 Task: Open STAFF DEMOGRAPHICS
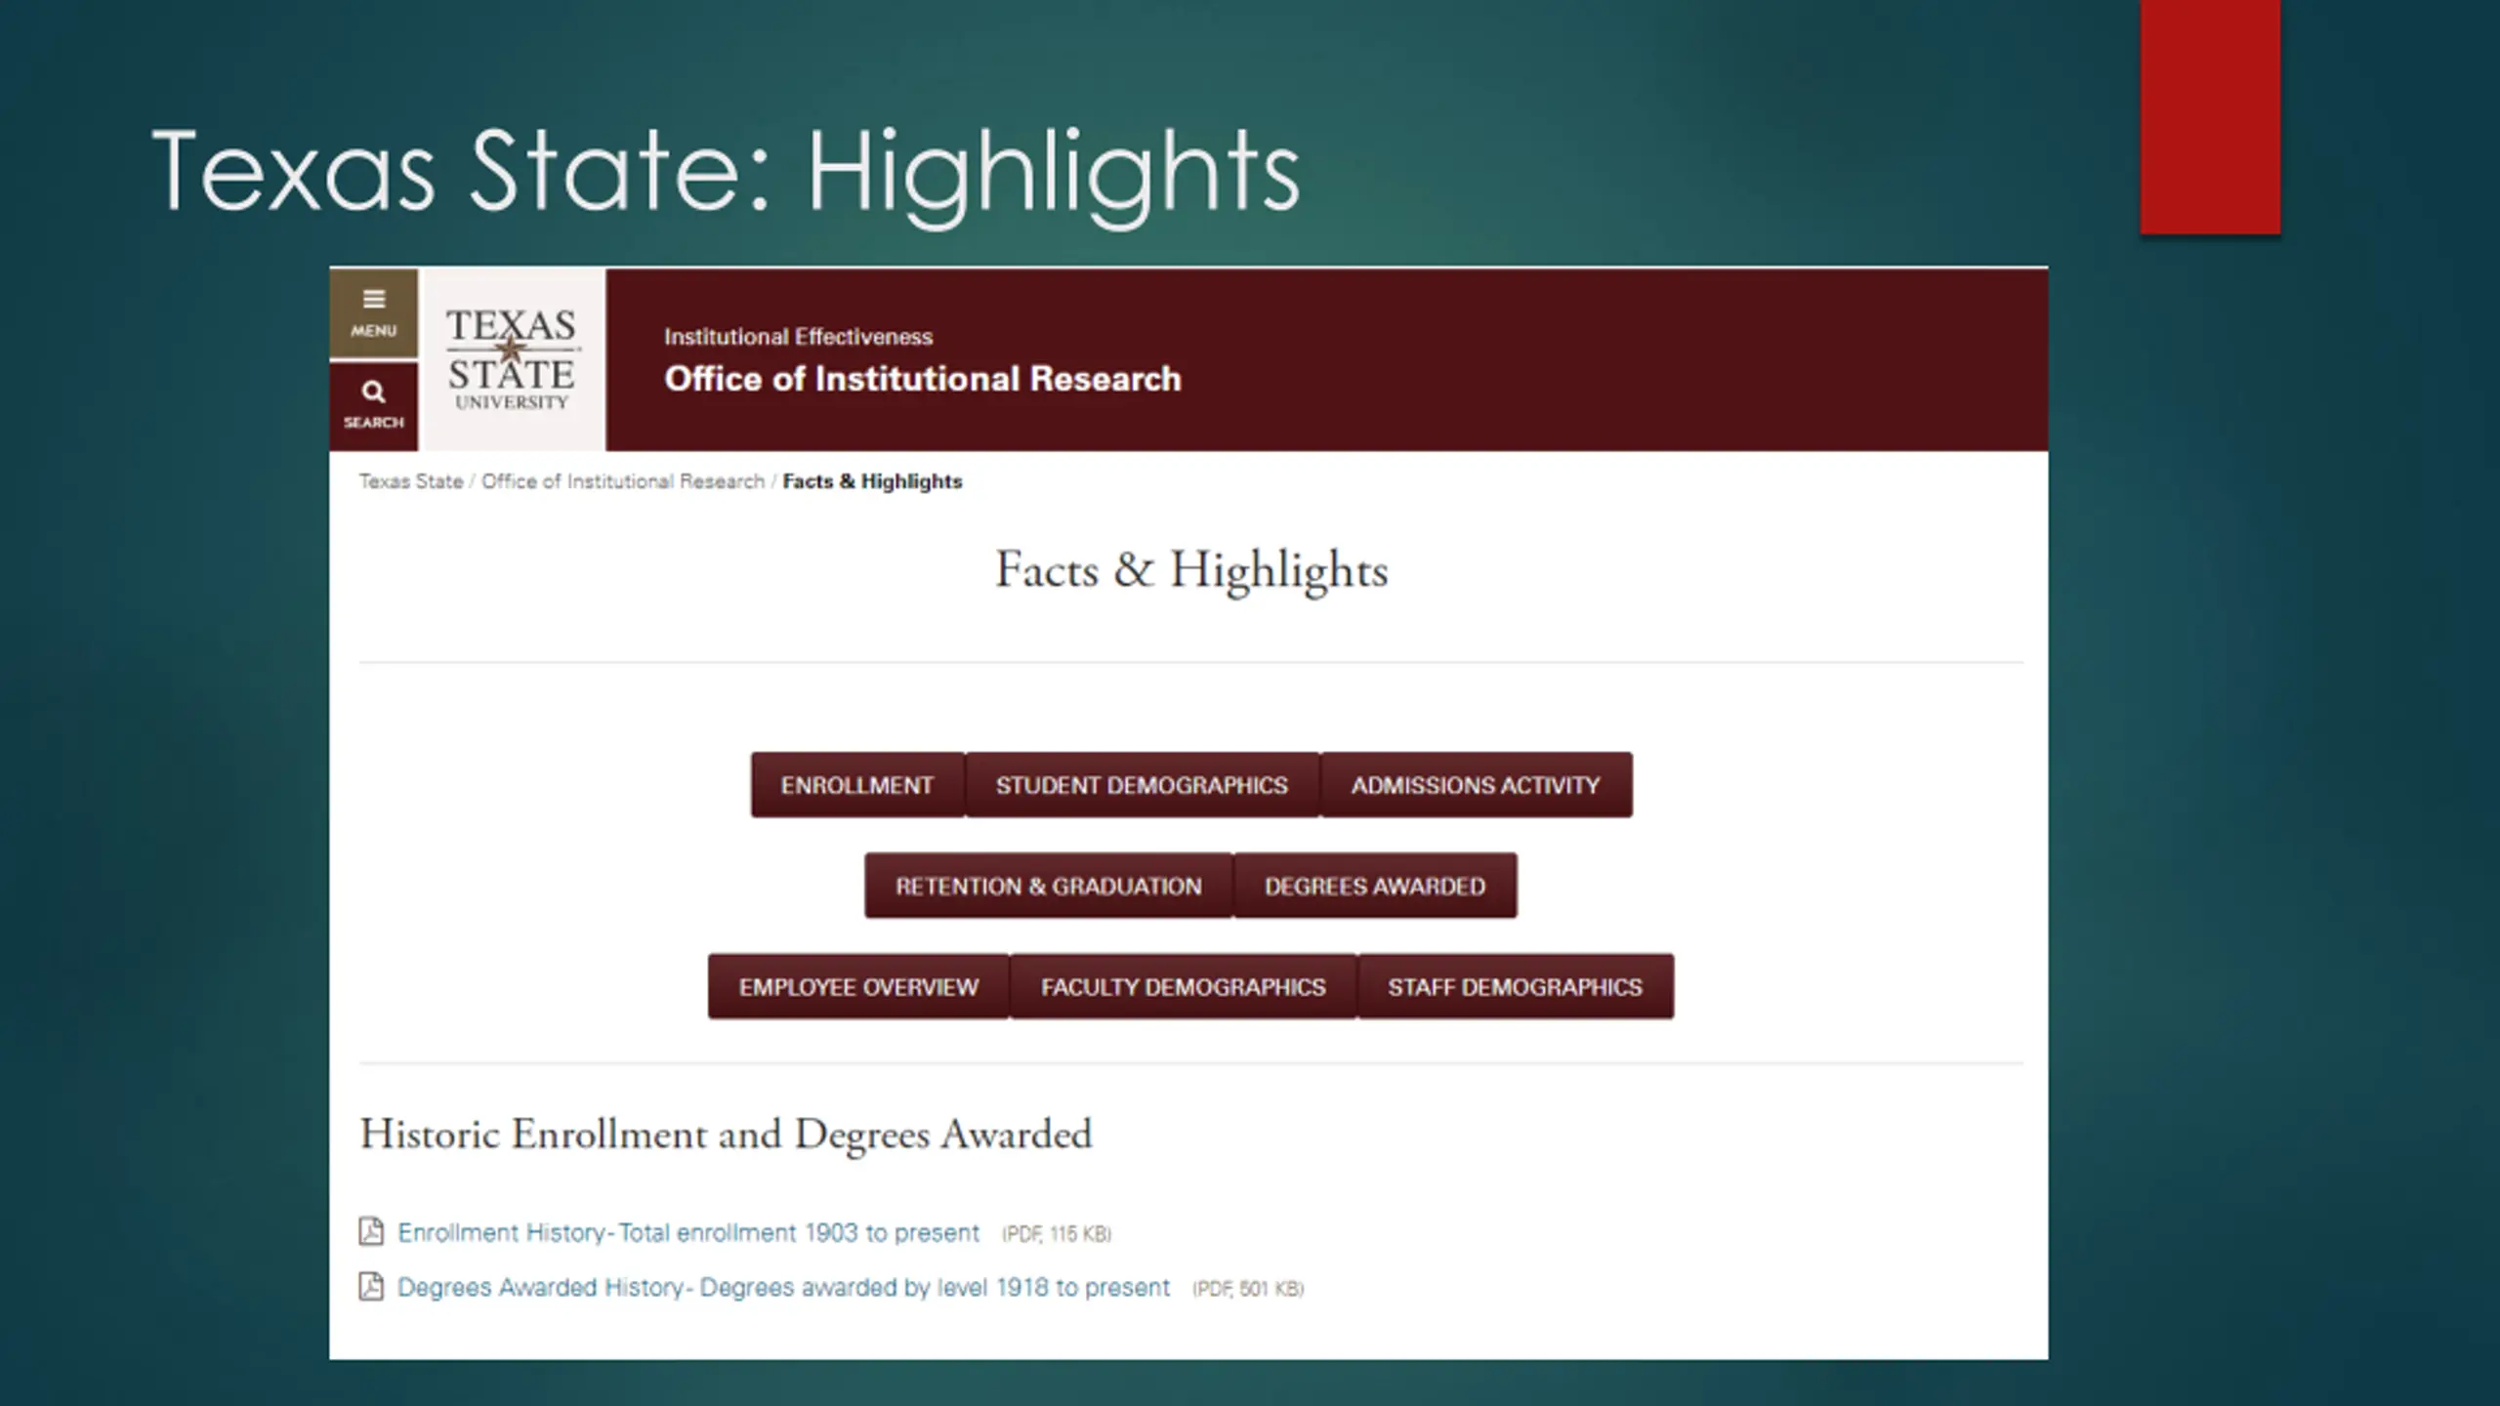point(1516,987)
